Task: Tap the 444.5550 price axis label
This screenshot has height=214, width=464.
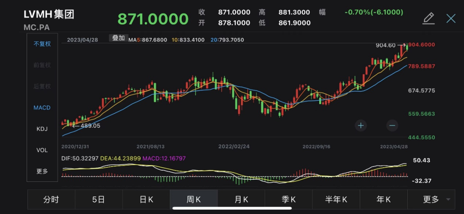Action: click(422, 137)
